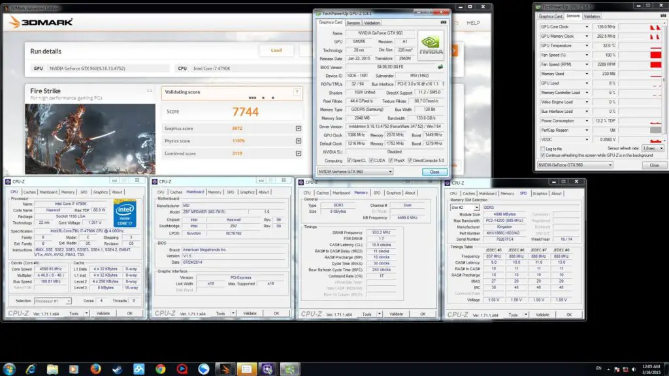Open Steam from the taskbar

click(x=118, y=369)
